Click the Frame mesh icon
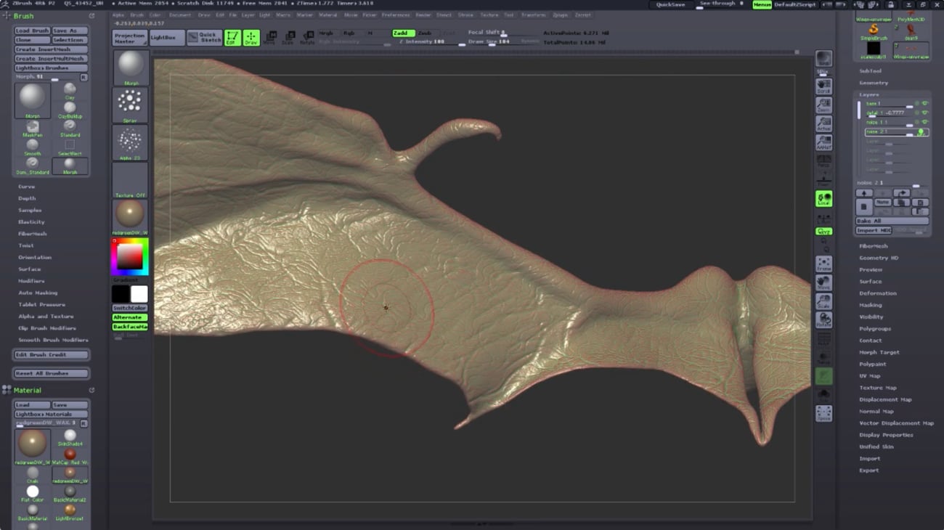 tap(823, 264)
